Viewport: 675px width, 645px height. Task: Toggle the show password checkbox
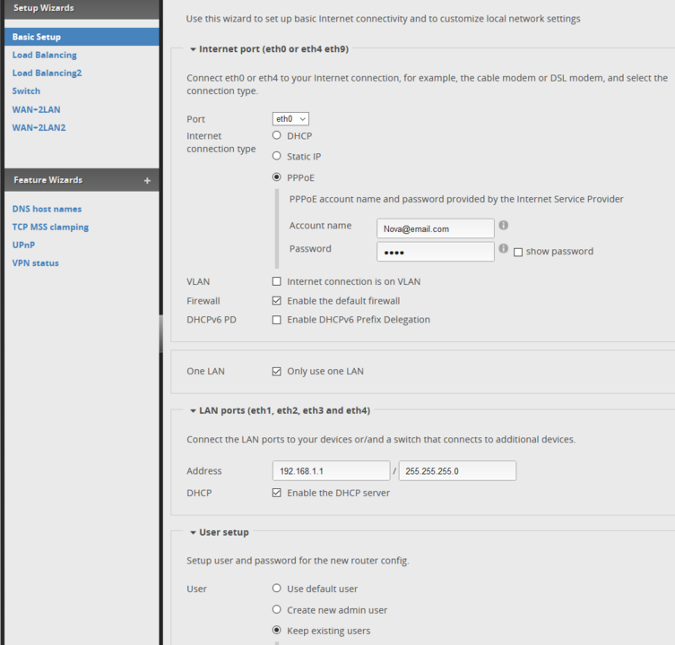tap(518, 252)
